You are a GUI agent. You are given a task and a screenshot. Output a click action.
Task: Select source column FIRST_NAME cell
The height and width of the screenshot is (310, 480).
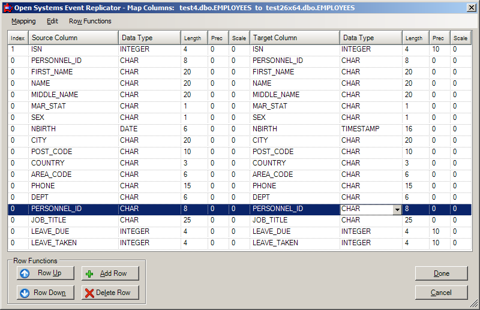(73, 72)
